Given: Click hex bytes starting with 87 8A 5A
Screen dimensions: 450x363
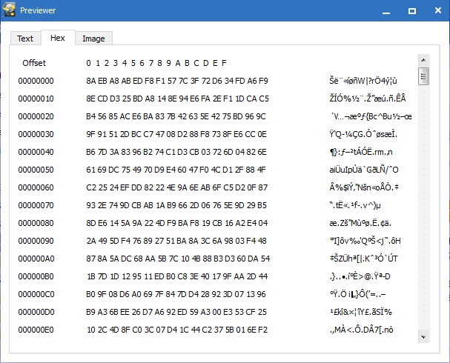Looking at the screenshot, I should coord(178,259).
